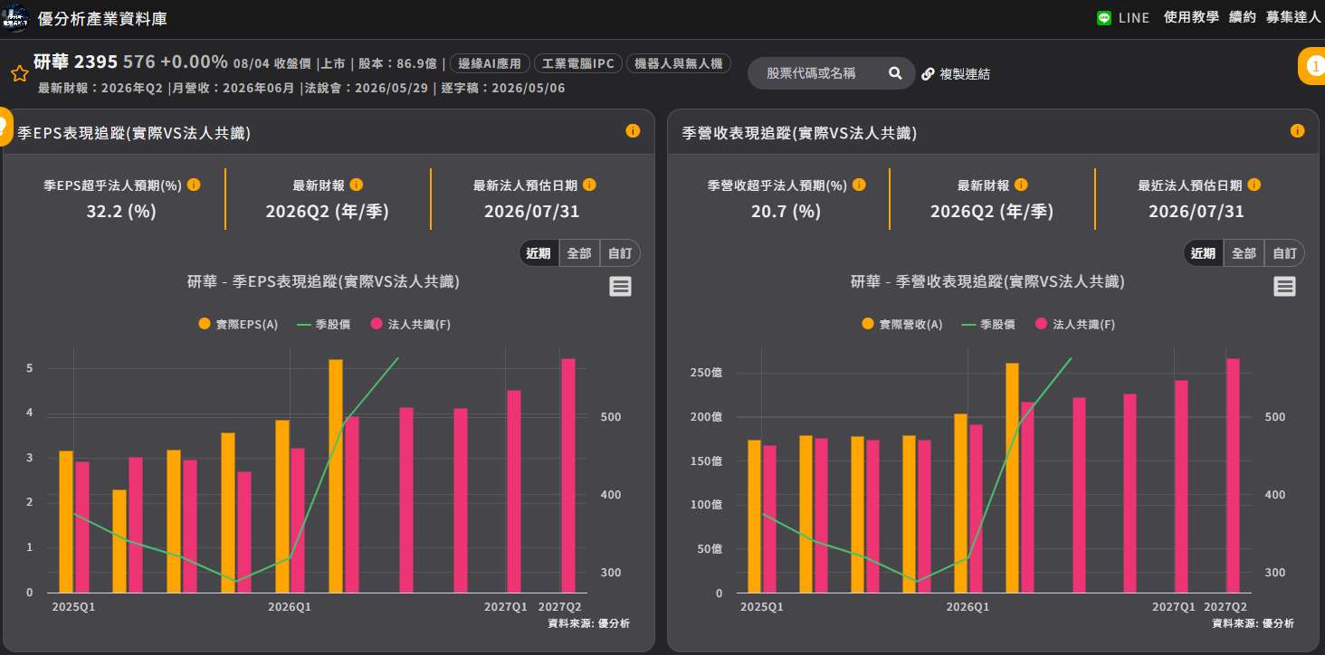1325x655 pixels.
Task: Click the magnifier search icon
Action: [895, 73]
